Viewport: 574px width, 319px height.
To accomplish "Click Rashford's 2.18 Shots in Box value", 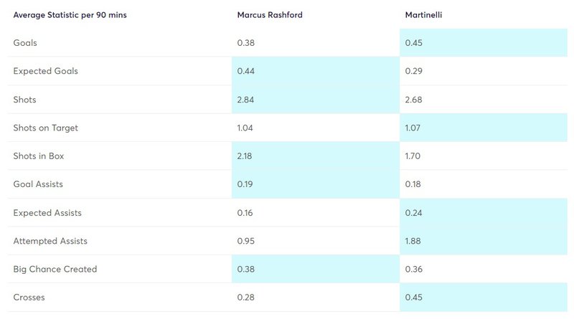I will tap(244, 156).
